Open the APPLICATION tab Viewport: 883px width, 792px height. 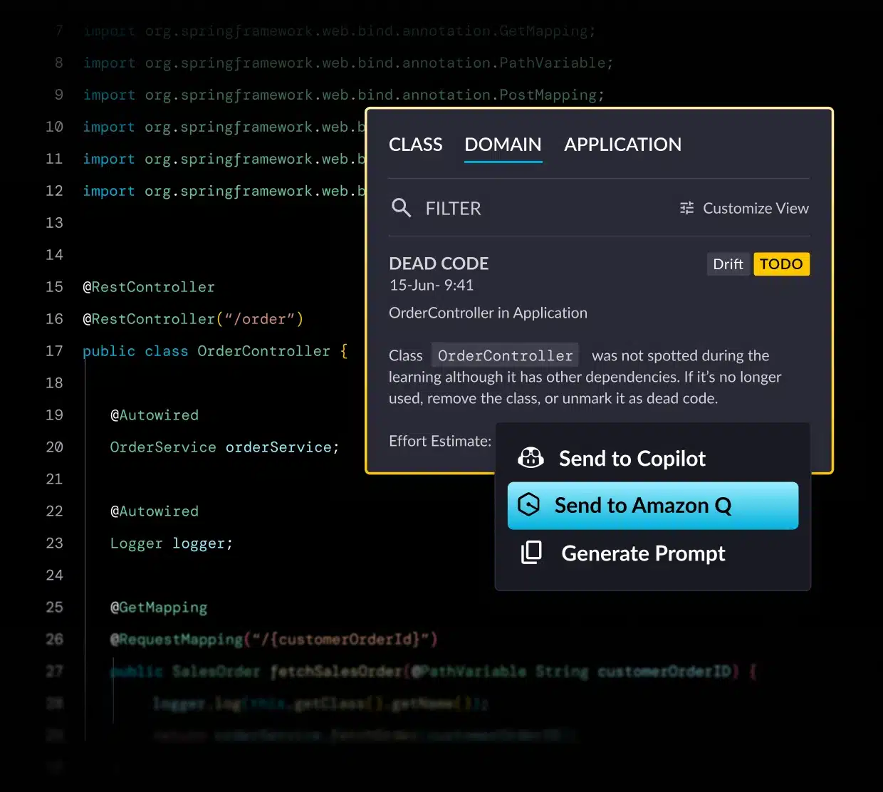tap(622, 145)
